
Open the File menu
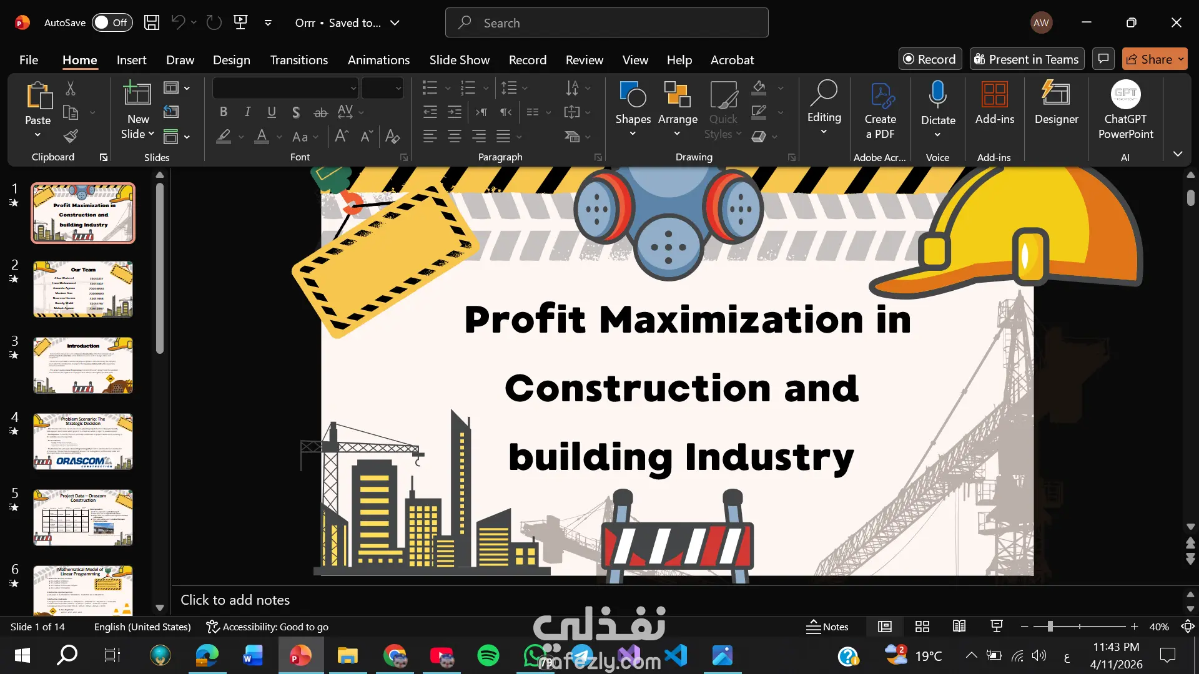(x=29, y=60)
